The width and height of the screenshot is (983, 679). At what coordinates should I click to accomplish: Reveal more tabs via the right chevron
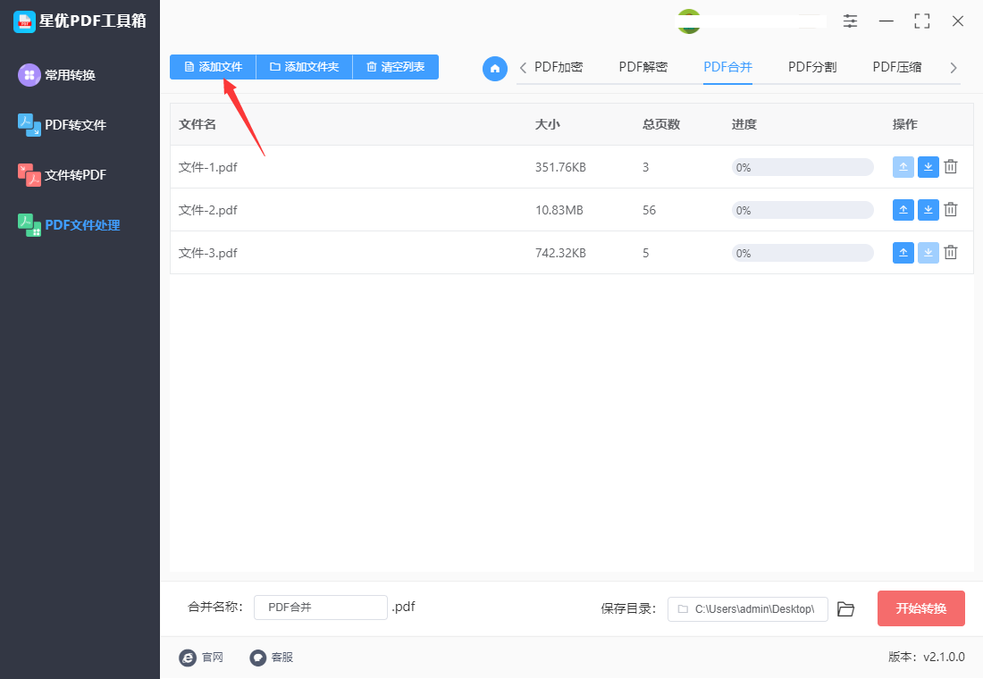(x=954, y=67)
